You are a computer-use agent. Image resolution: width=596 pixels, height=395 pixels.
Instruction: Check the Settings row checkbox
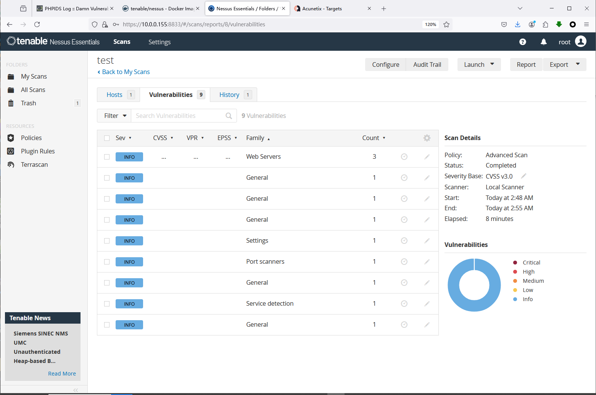(x=107, y=241)
